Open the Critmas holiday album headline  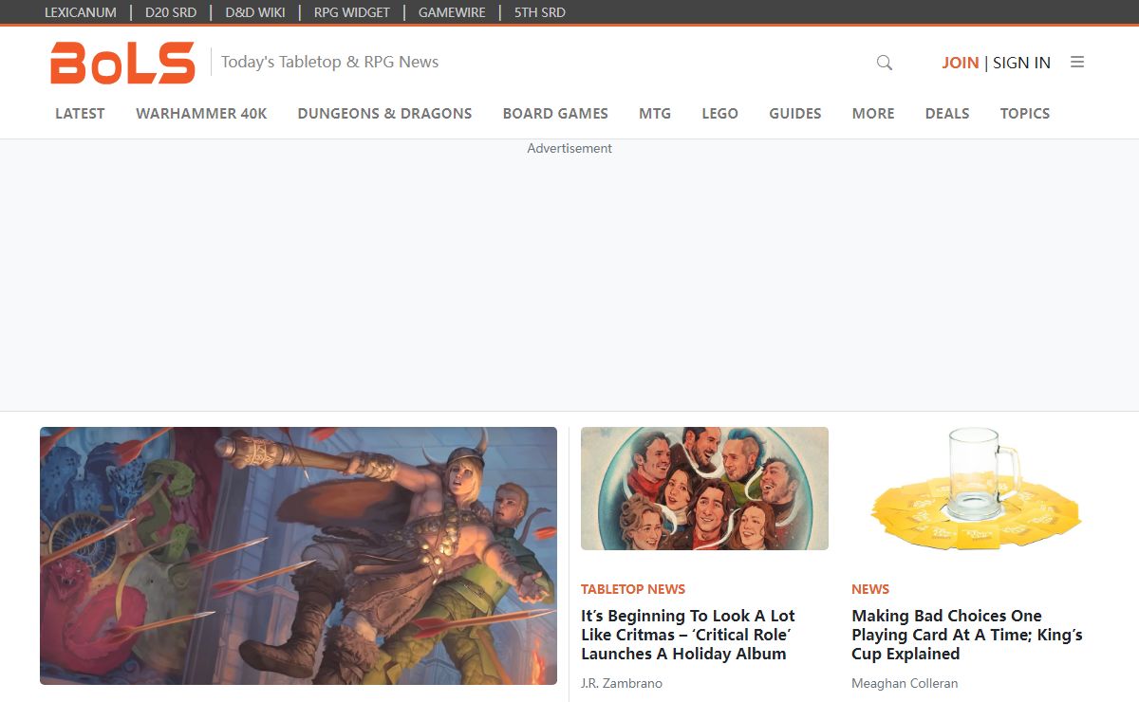coord(688,635)
